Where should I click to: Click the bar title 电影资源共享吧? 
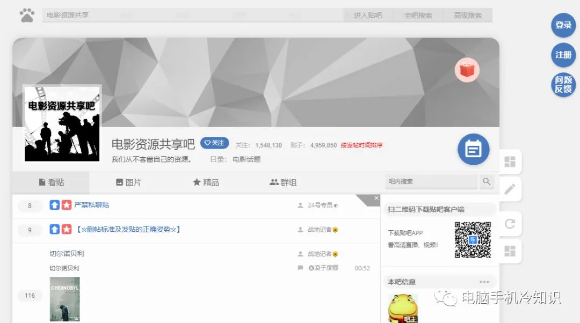pos(153,144)
